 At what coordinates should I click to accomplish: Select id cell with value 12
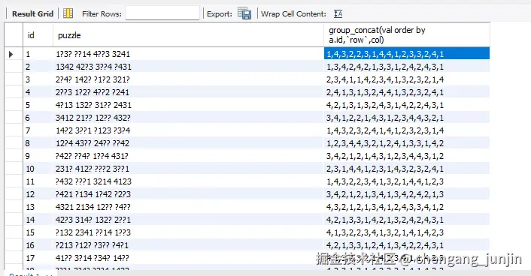pyautogui.click(x=38, y=194)
